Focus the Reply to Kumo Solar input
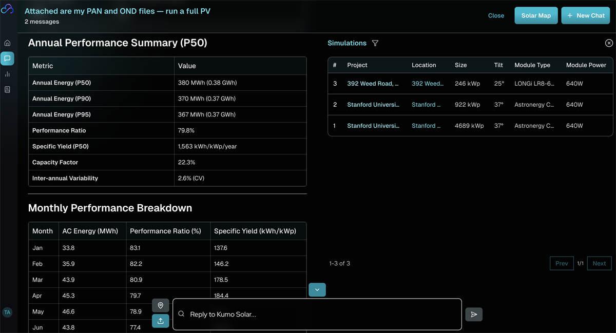Viewport: 616px width, 333px height. pyautogui.click(x=317, y=314)
